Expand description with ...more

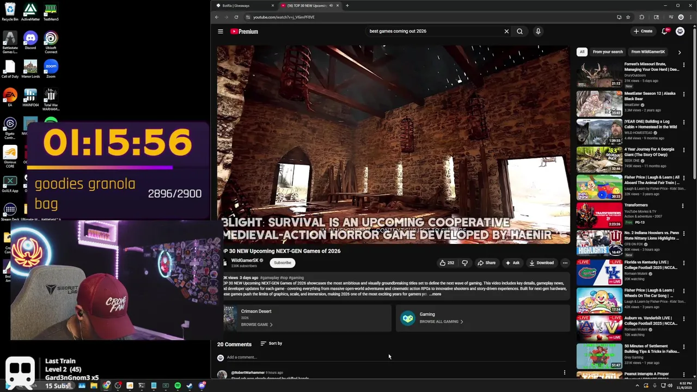(x=435, y=294)
